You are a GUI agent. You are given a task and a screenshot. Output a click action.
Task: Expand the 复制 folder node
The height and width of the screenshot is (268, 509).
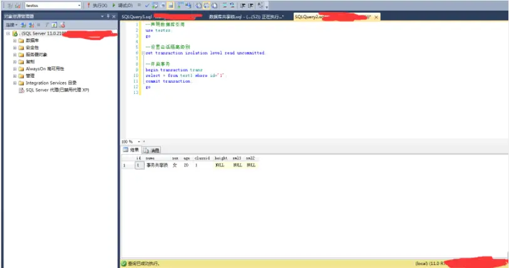coord(14,62)
